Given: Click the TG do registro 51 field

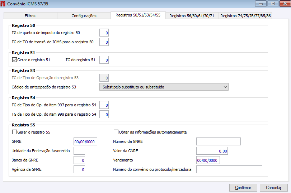Looking at the screenshot, I should tap(104, 60).
